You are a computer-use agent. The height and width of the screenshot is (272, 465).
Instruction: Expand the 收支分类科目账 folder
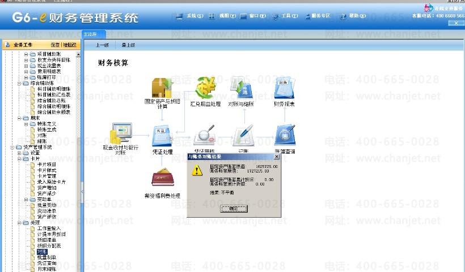26,60
